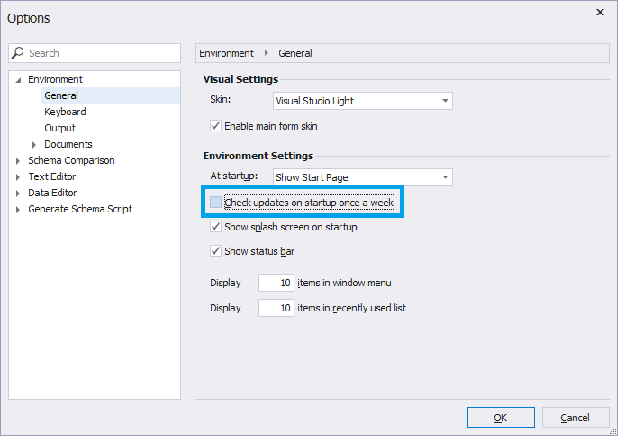The height and width of the screenshot is (442, 625).
Task: Click the Visual Settings heading
Action: click(243, 80)
